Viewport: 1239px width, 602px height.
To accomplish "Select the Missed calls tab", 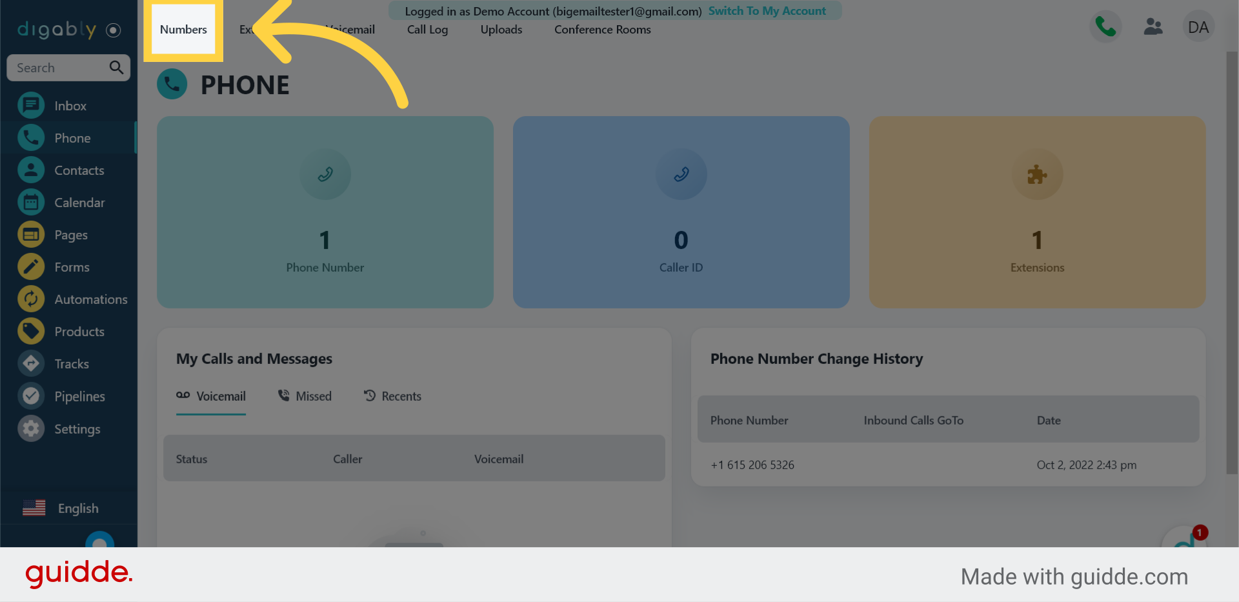I will (x=305, y=396).
